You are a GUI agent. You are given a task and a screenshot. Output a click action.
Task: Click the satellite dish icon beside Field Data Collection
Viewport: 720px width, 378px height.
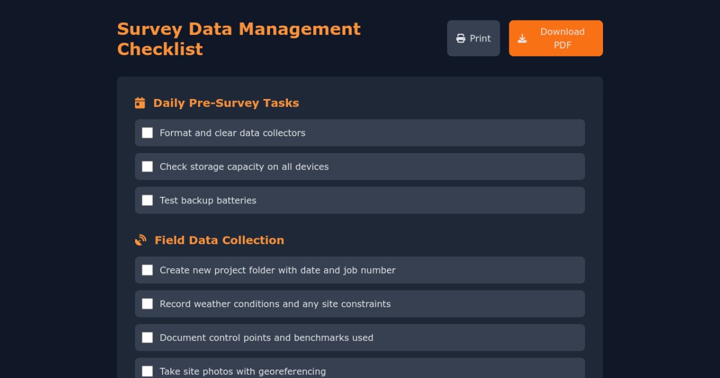141,240
